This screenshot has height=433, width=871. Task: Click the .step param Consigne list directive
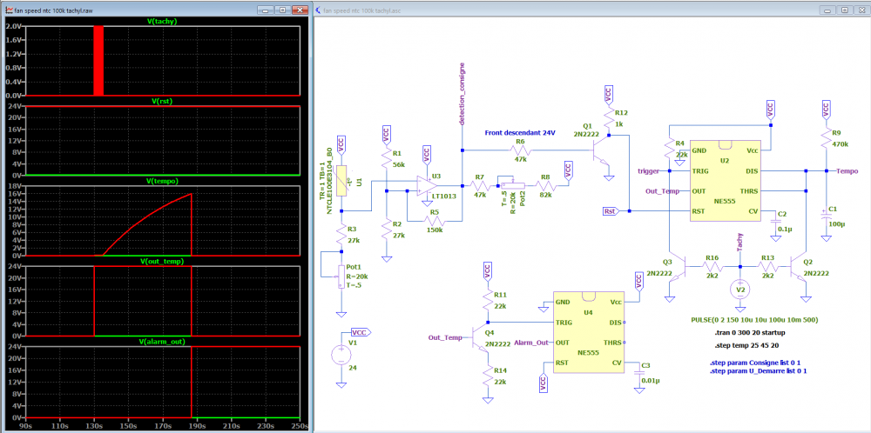755,363
